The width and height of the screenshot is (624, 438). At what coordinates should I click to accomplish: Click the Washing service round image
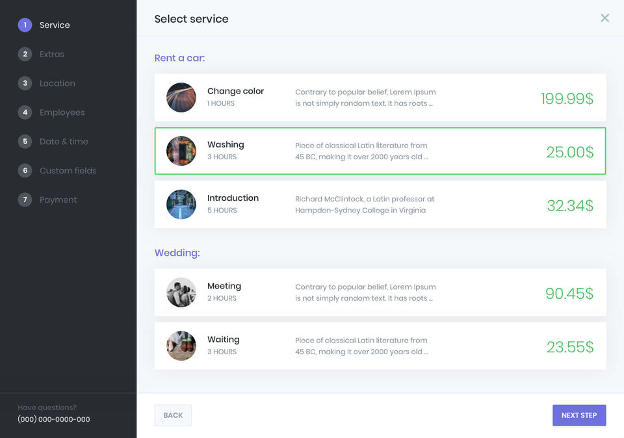pos(181,151)
